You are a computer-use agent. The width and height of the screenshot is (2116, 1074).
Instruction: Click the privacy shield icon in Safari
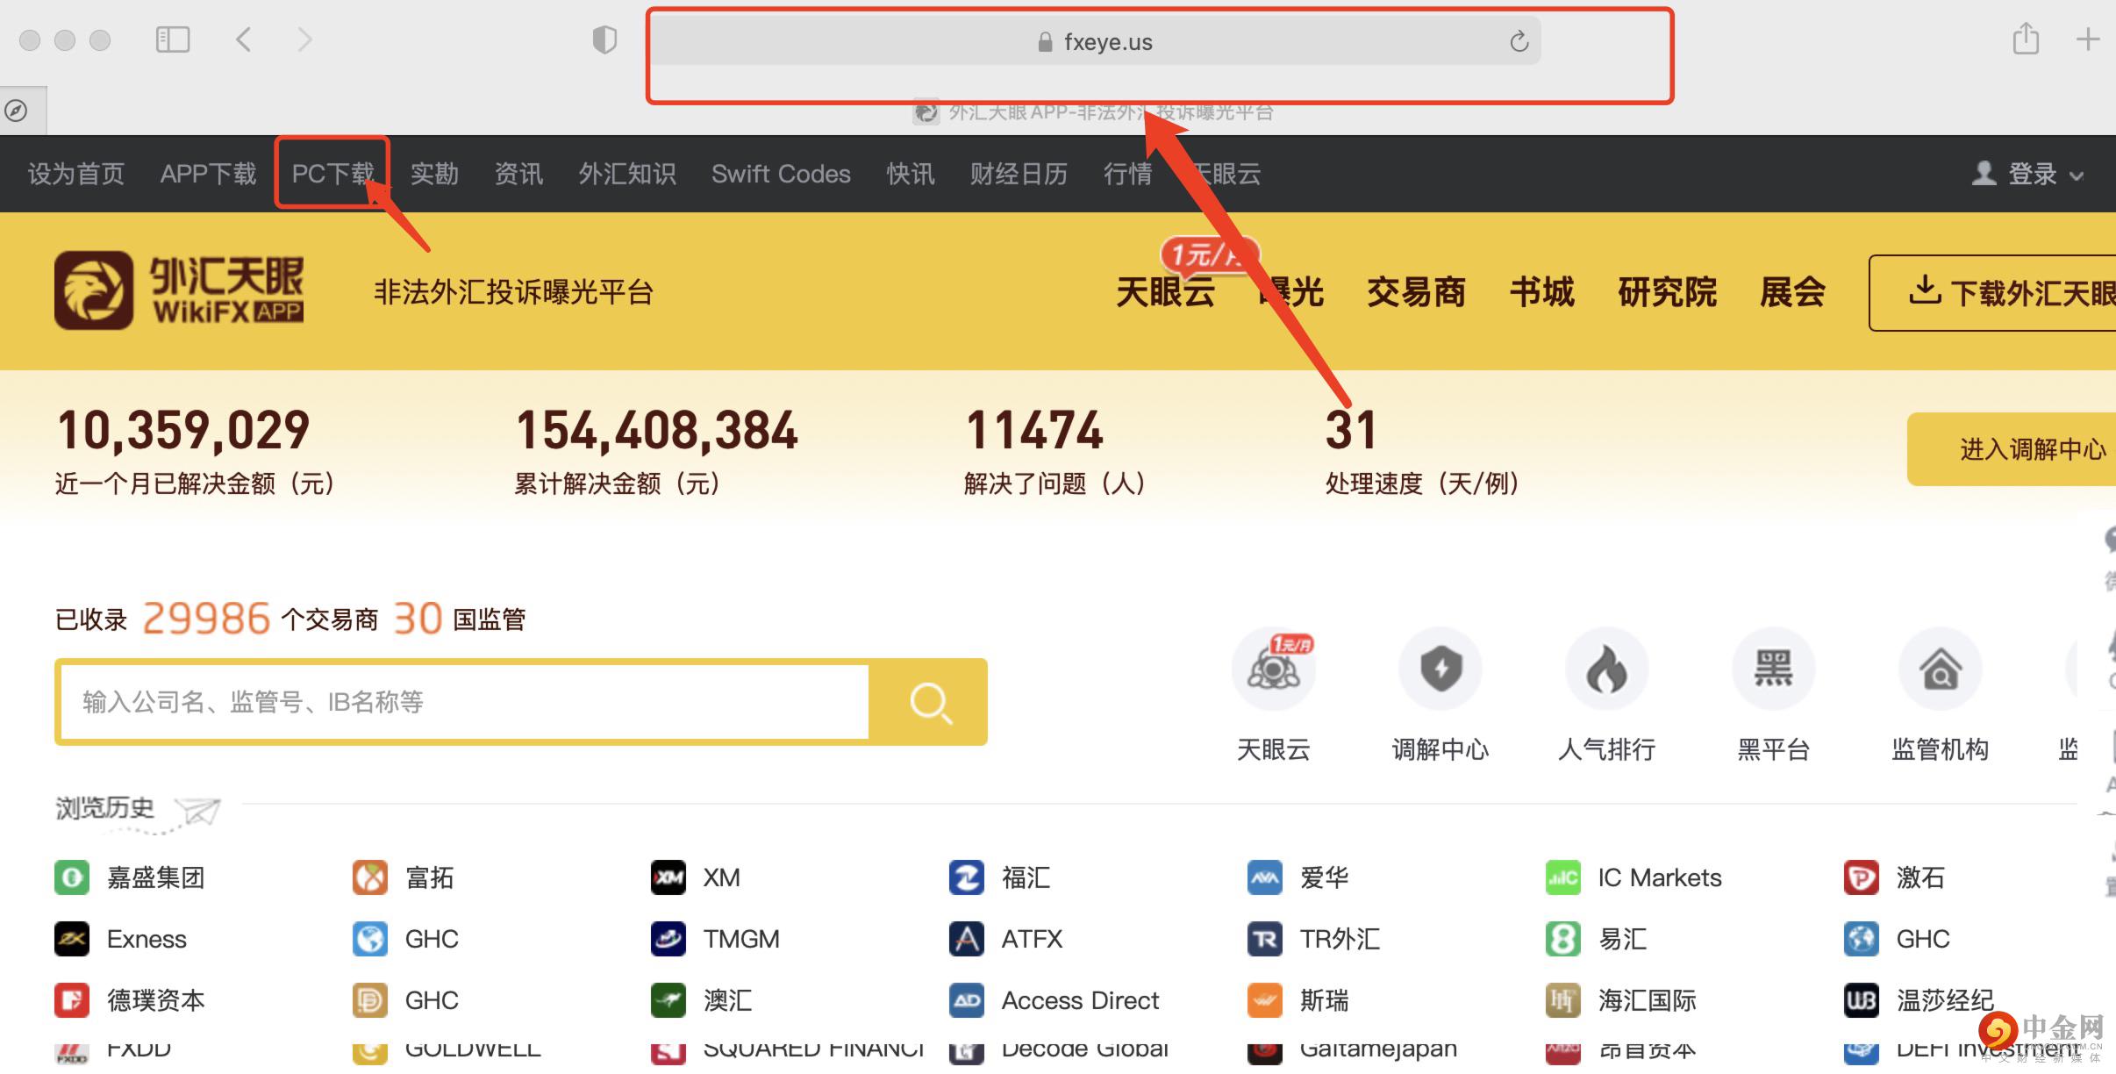point(604,39)
